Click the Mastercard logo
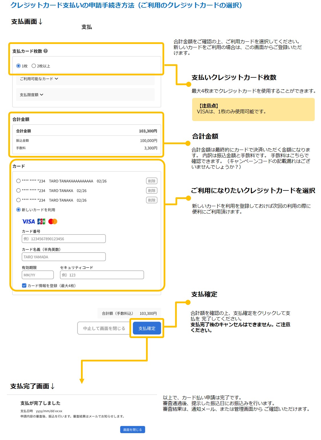This screenshot has width=321, height=440. 53,222
